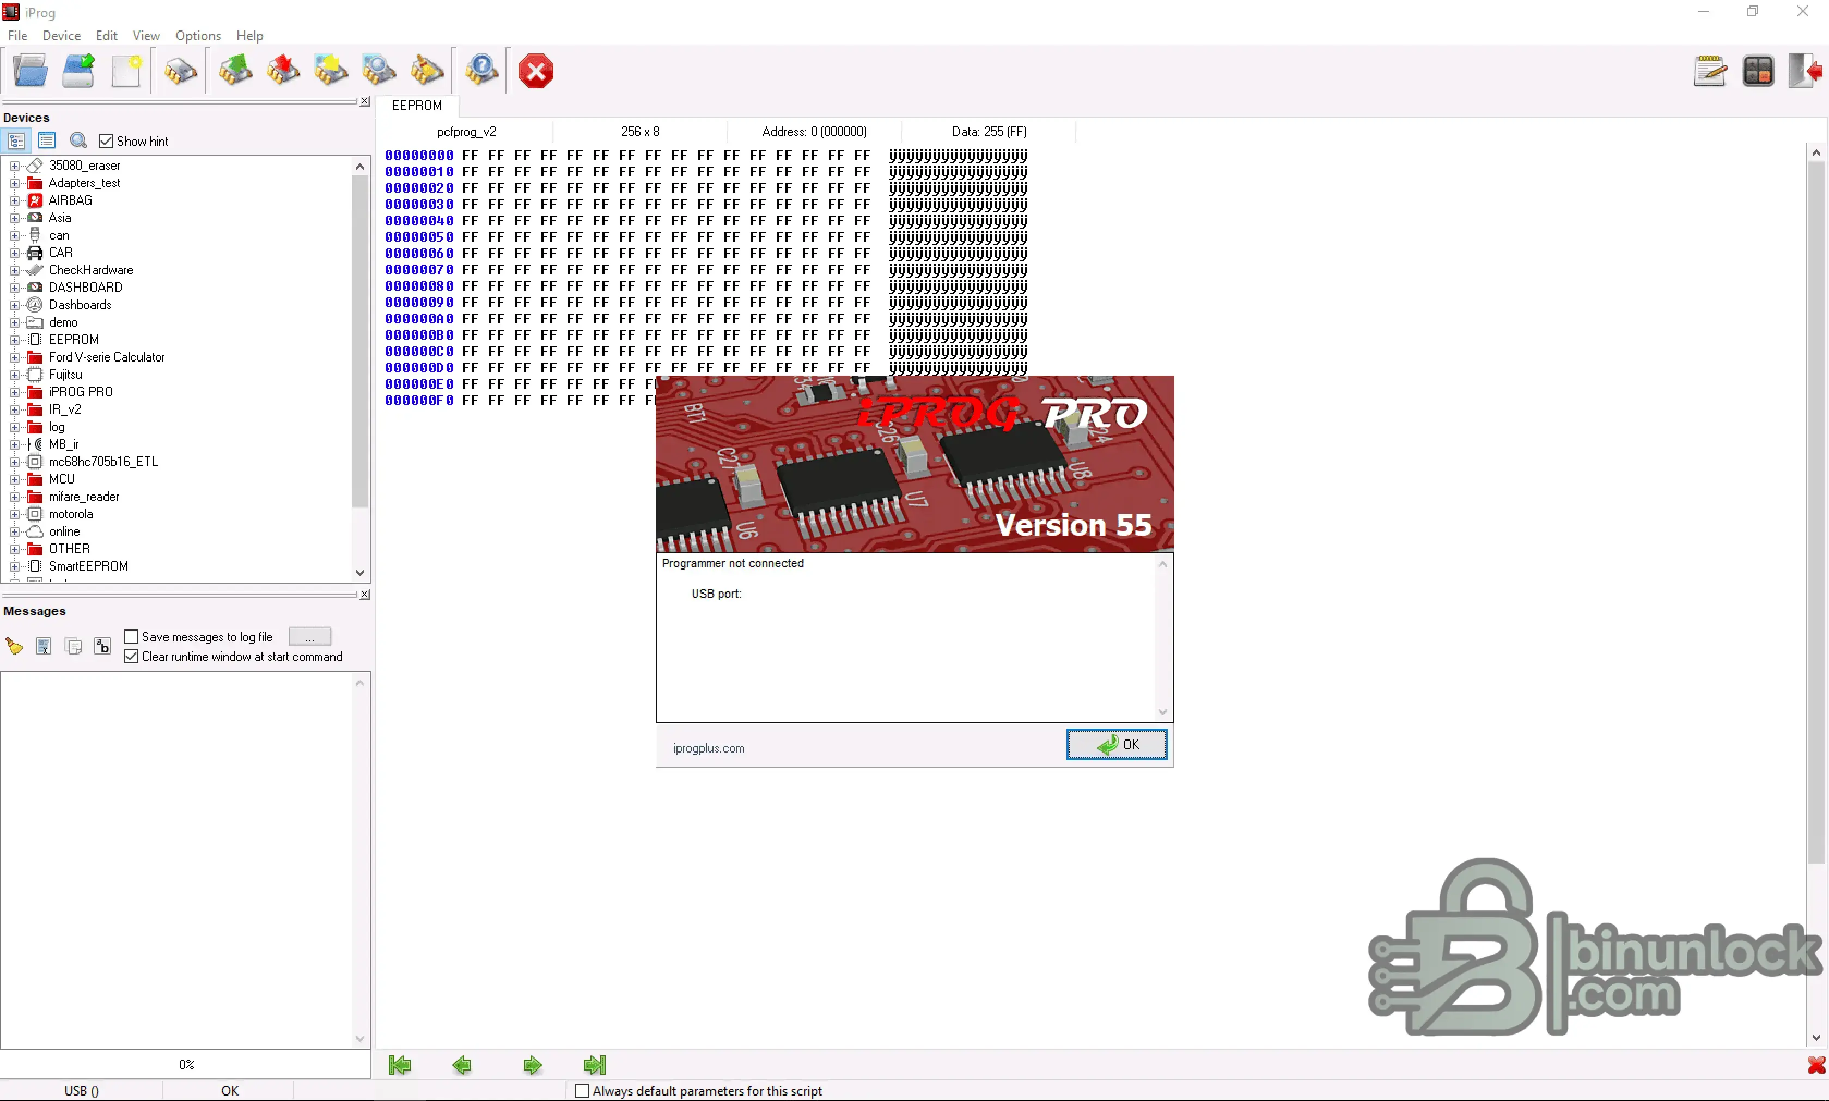Open the calculator icon in the toolbar
Screen dimensions: 1829x1101
1758,71
